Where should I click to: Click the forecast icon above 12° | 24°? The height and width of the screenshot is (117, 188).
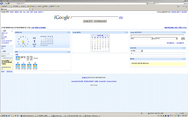click(29, 66)
